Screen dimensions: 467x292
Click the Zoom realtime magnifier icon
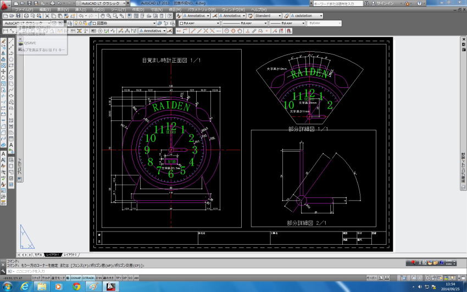109,16
